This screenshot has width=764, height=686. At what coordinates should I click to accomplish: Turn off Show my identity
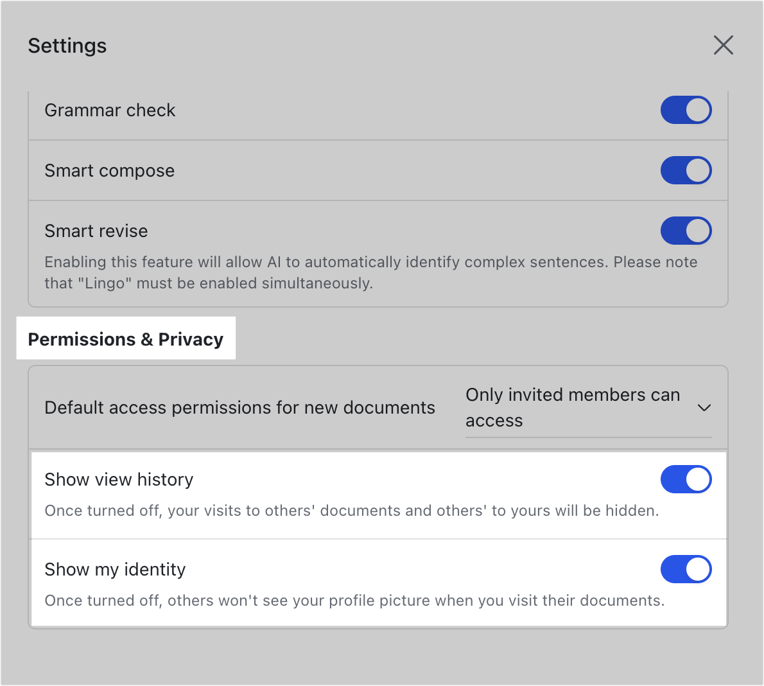click(x=686, y=569)
